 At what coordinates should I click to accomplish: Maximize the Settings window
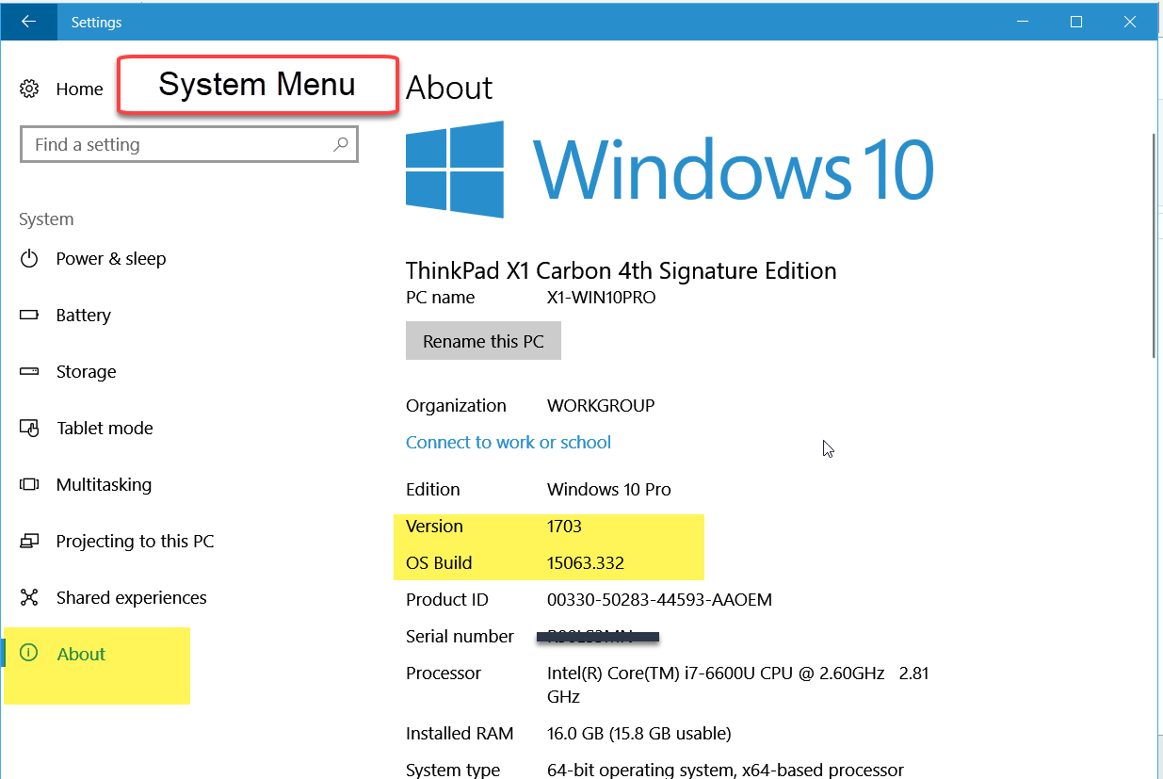click(x=1076, y=22)
